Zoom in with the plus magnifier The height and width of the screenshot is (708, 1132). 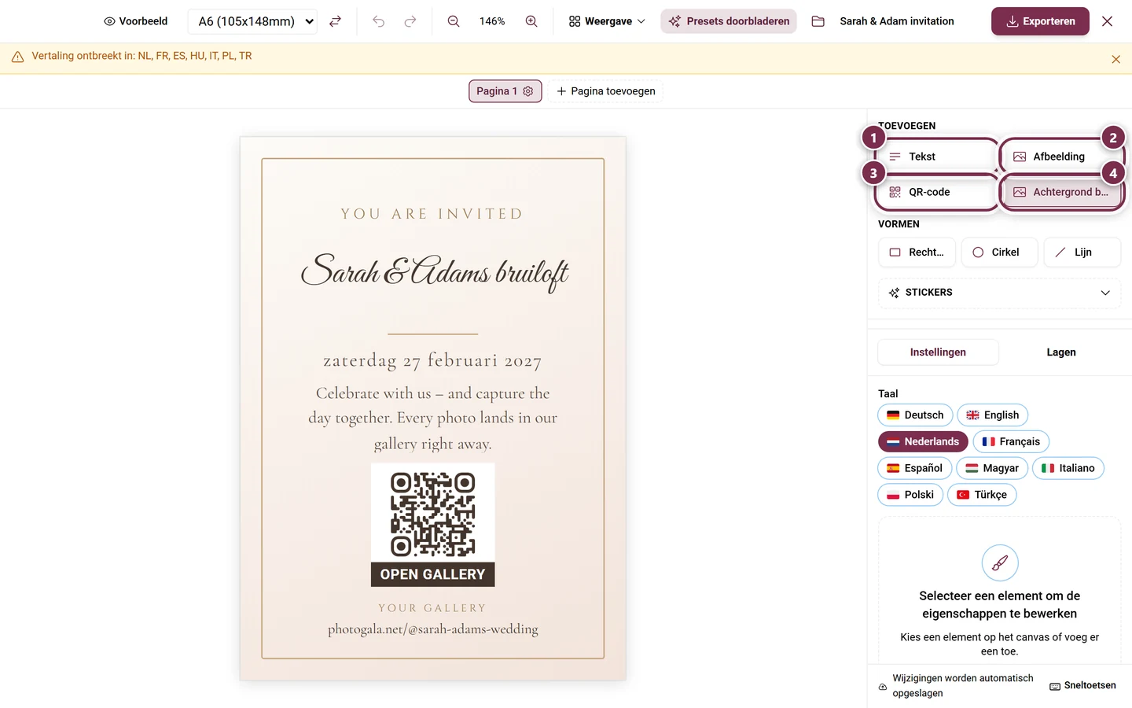pos(531,21)
